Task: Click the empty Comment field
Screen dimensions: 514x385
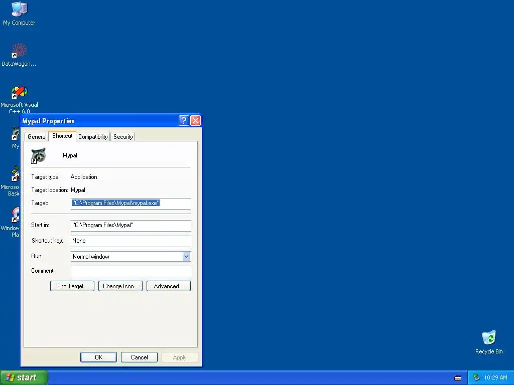Action: 131,271
